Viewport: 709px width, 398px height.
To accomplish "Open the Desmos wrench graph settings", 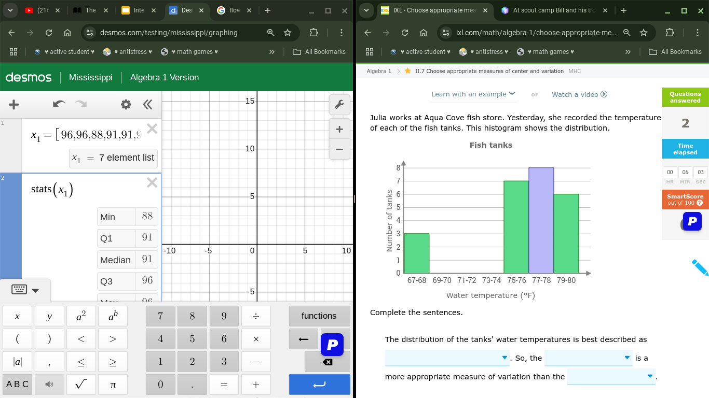I will (339, 105).
